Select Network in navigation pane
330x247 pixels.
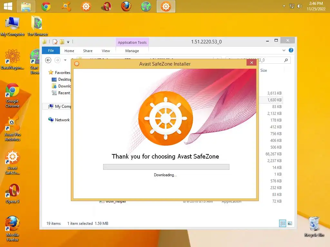pos(59,120)
